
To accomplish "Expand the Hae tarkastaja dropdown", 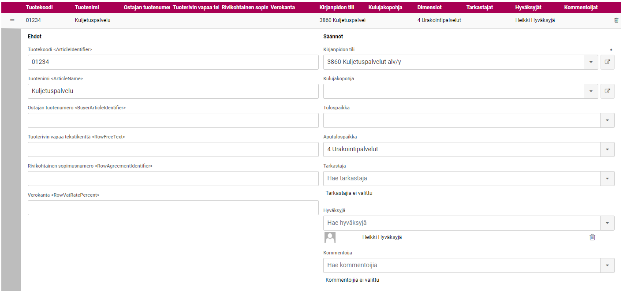I will pyautogui.click(x=607, y=179).
